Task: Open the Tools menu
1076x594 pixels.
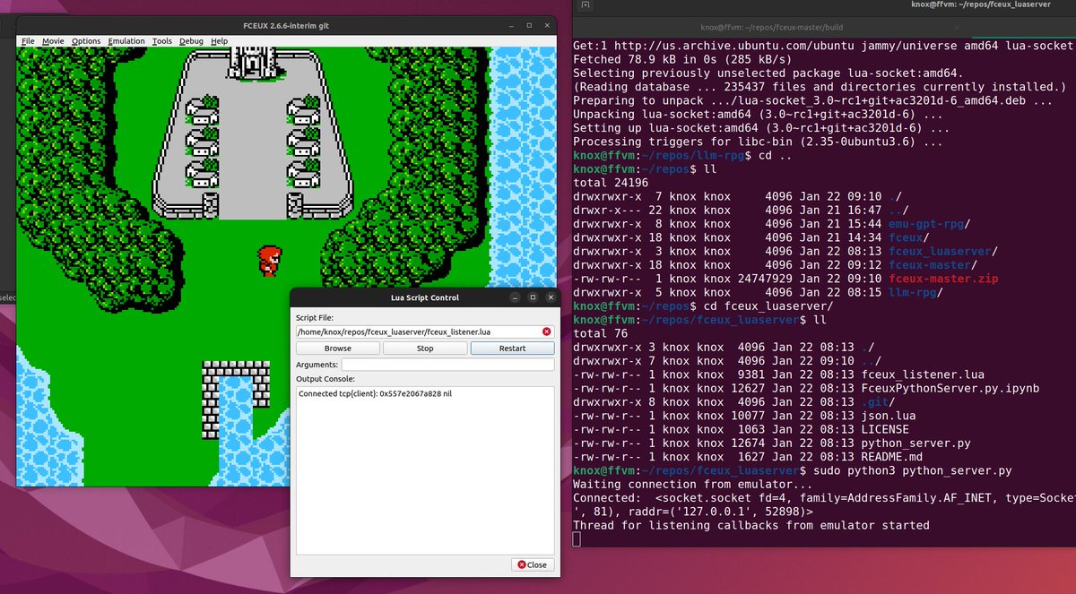Action: click(163, 40)
